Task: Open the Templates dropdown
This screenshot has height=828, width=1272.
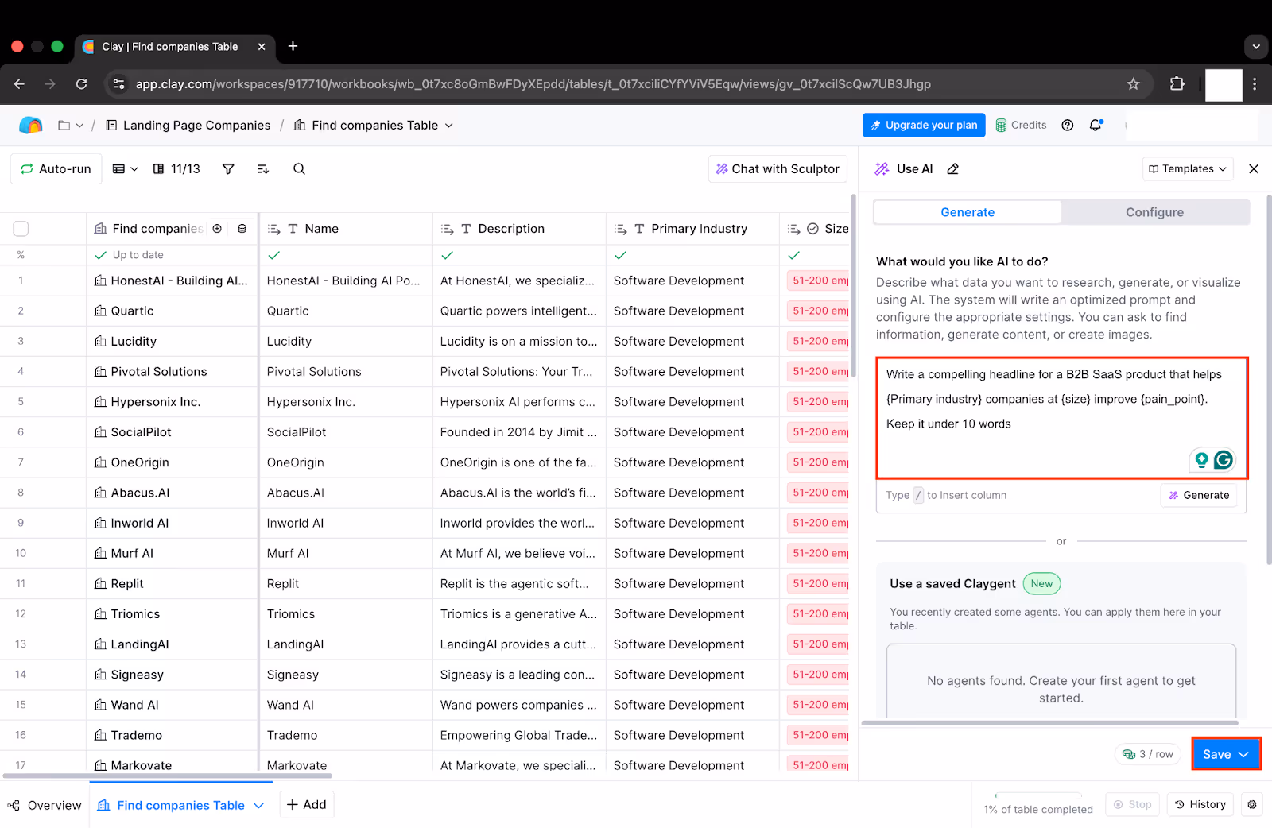Action: pyautogui.click(x=1188, y=168)
